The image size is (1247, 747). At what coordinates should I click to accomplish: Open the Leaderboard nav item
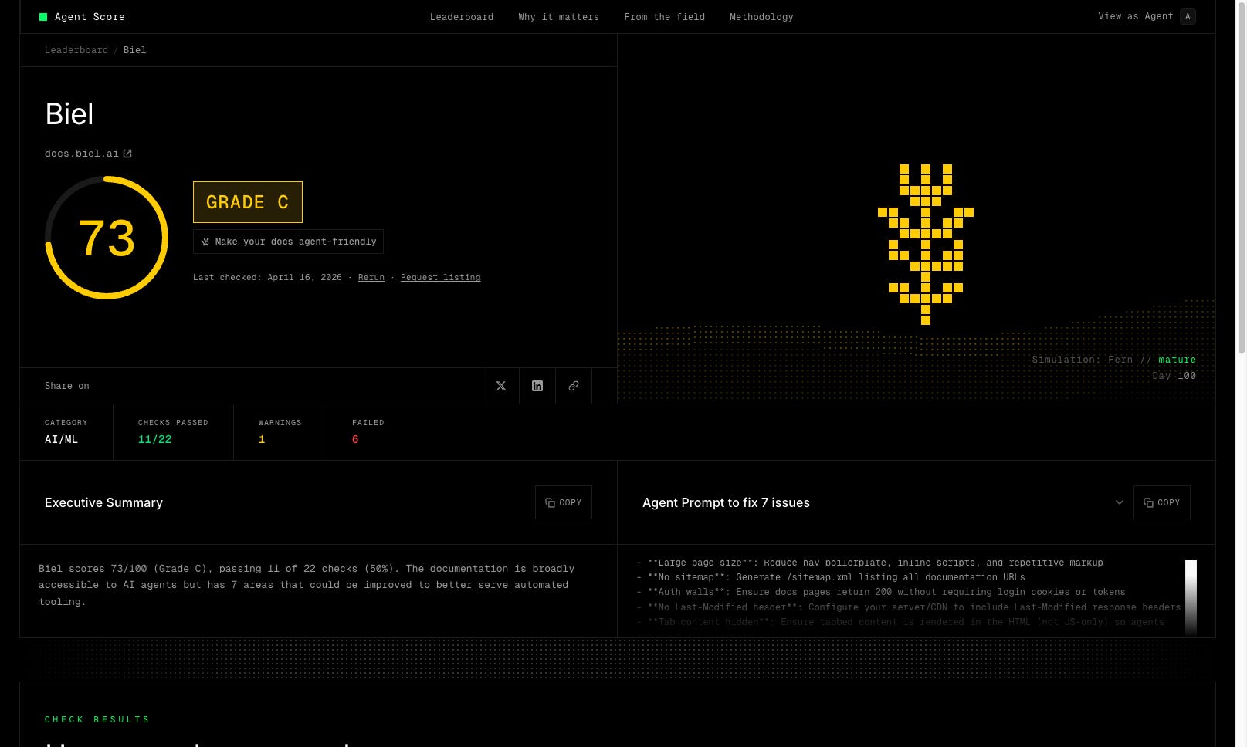(x=462, y=16)
